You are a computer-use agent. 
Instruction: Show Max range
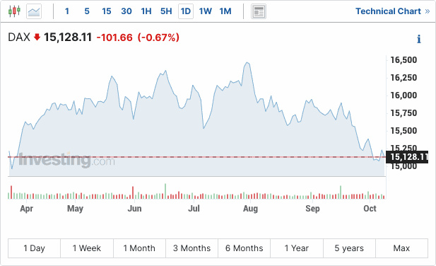[x=401, y=248]
